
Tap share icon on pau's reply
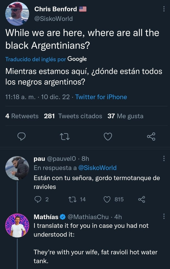(x=142, y=199)
